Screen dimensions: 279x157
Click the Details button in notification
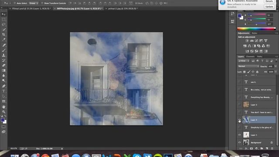tap(269, 1)
